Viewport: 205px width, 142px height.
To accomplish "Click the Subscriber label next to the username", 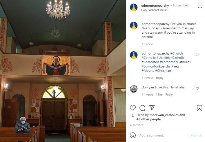I will (180, 5).
